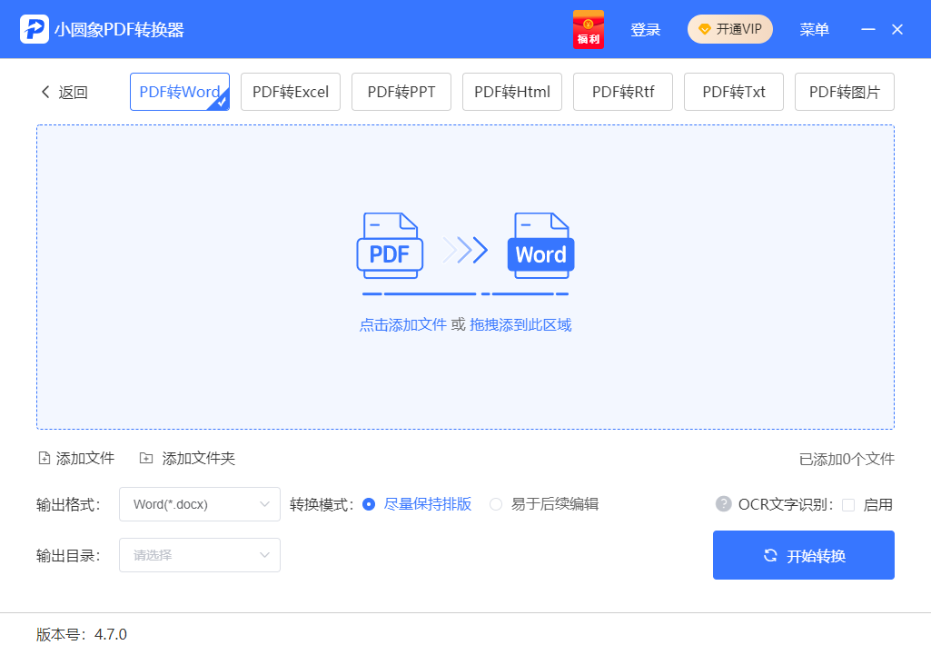Click the OCR help question mark icon

(x=723, y=504)
